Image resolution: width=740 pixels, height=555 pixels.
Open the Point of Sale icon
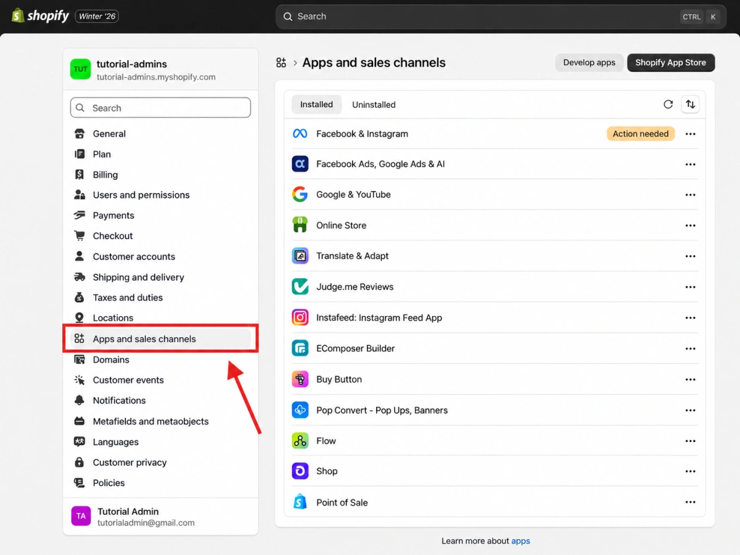tap(300, 502)
